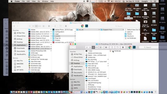Click Wi-Fi status icon in menu bar

point(109,1)
